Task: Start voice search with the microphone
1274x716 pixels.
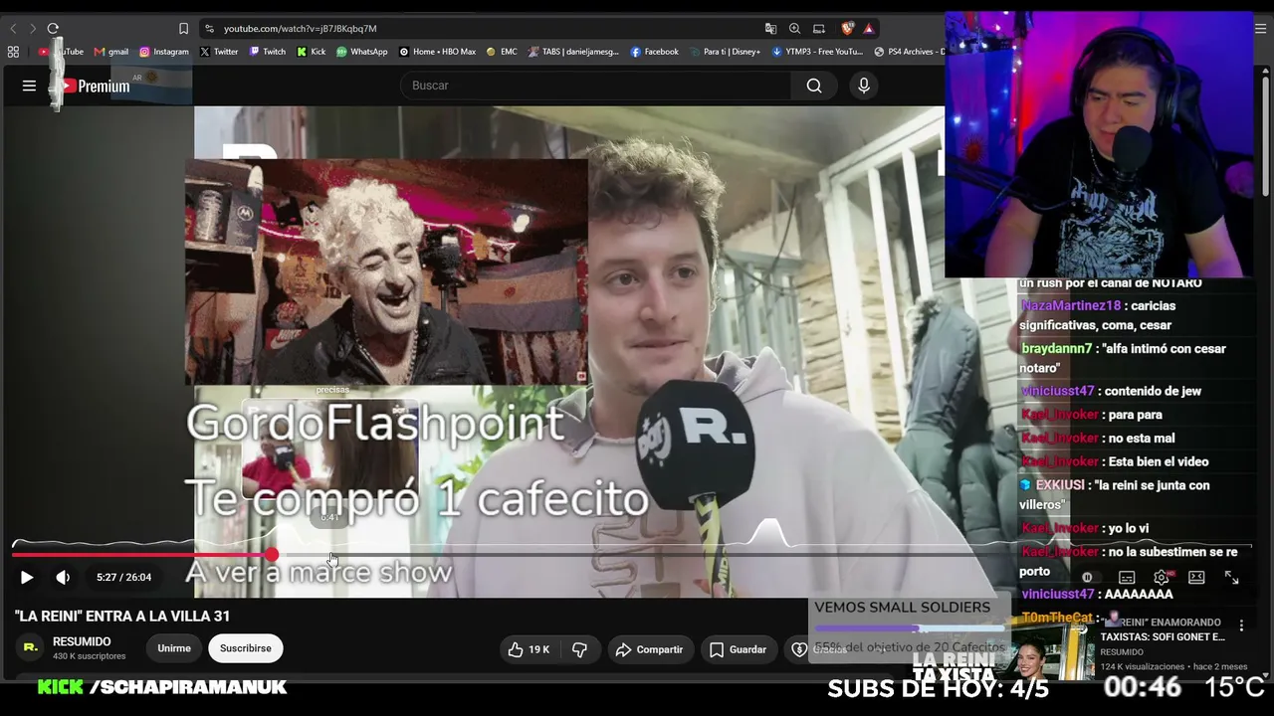Action: pos(864,86)
